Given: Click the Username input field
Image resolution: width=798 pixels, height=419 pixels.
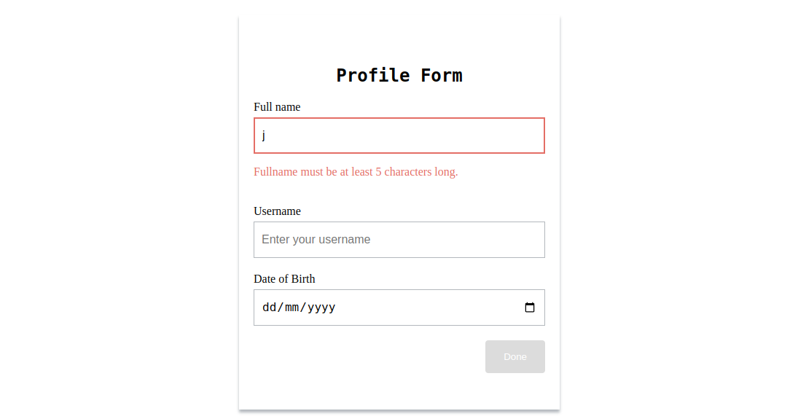Looking at the screenshot, I should click(x=399, y=240).
